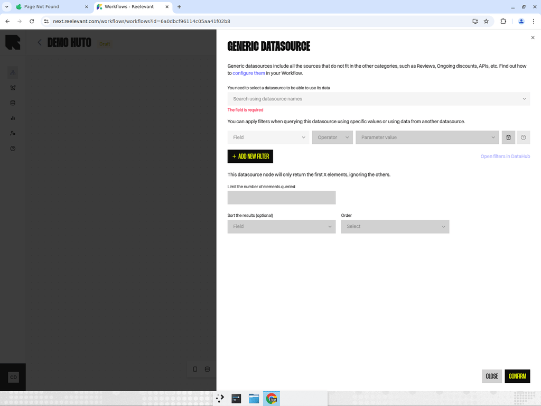Open the browser extensions menu

(503, 21)
